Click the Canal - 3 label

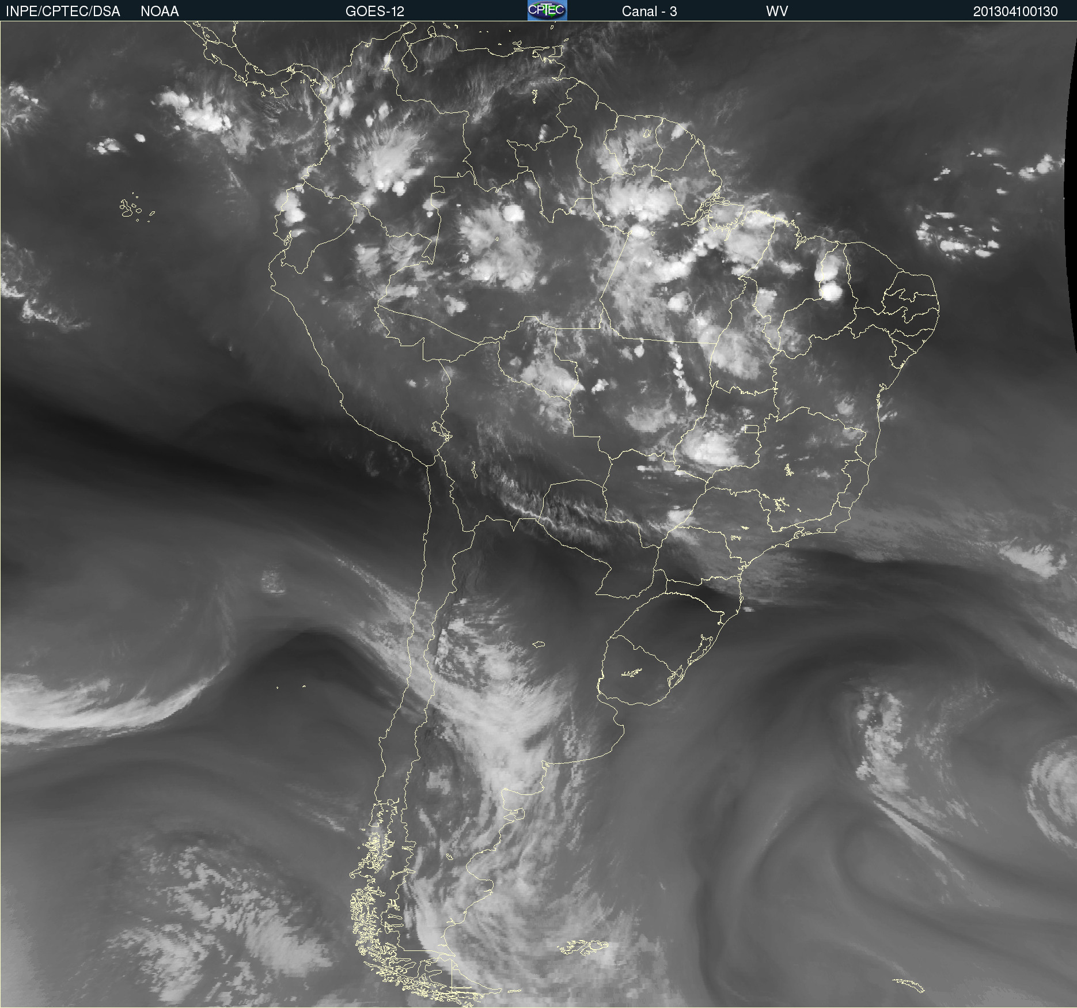click(x=649, y=12)
